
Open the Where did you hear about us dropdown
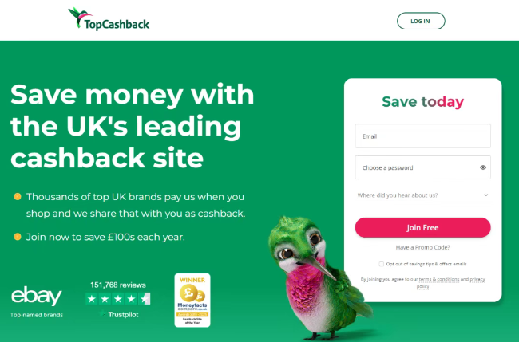click(422, 195)
